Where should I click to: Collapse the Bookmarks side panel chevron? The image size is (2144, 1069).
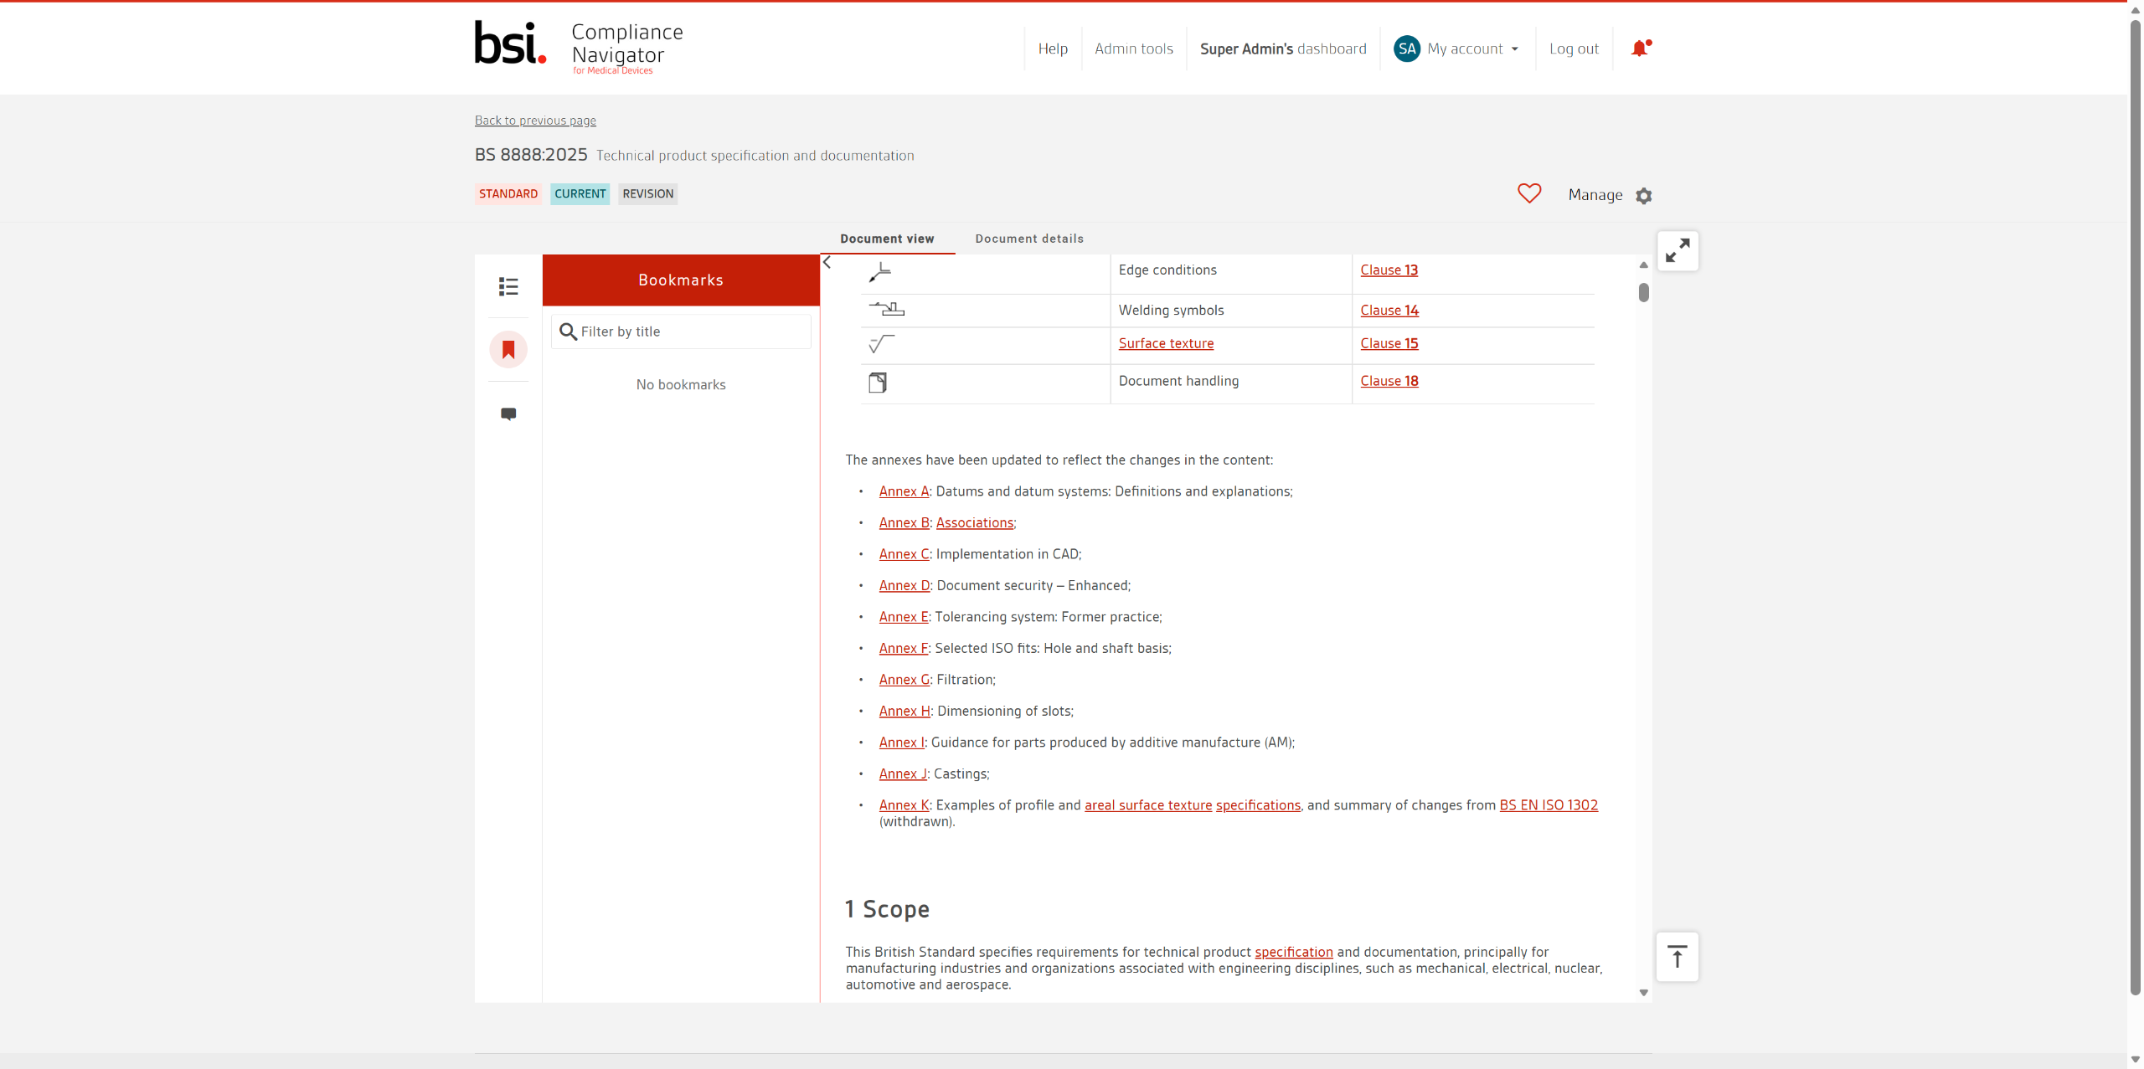[x=827, y=263]
